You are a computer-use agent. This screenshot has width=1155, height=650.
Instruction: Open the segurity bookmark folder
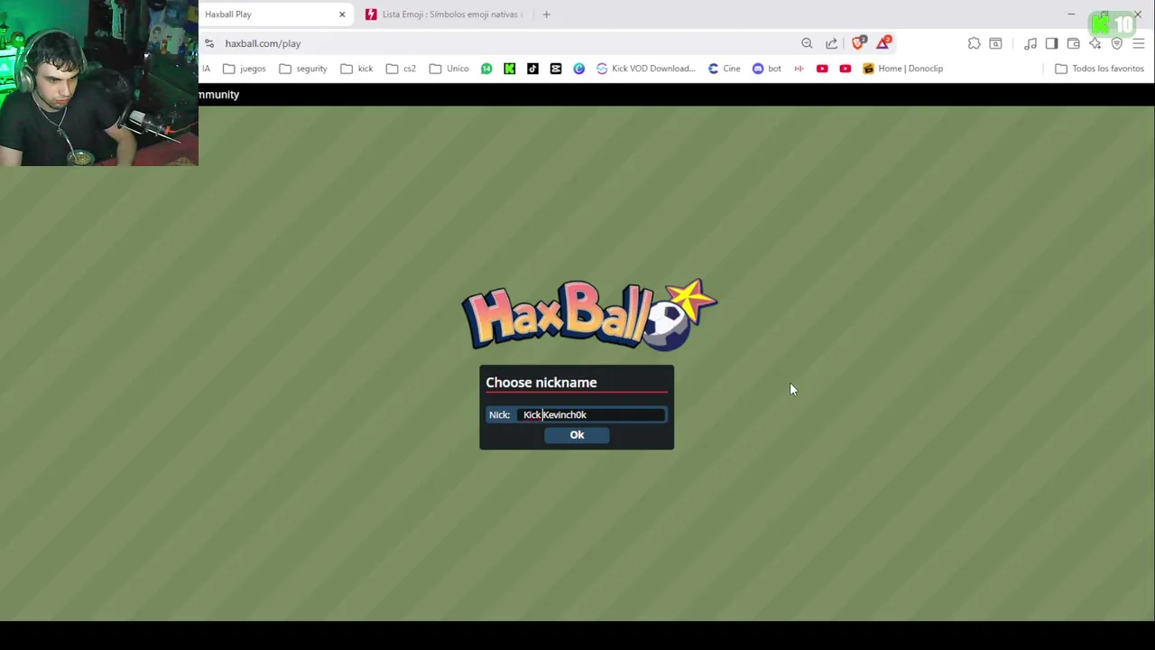click(x=302, y=69)
